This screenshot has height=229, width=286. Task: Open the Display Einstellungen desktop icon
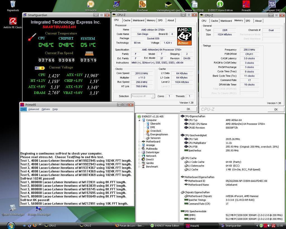39,211
